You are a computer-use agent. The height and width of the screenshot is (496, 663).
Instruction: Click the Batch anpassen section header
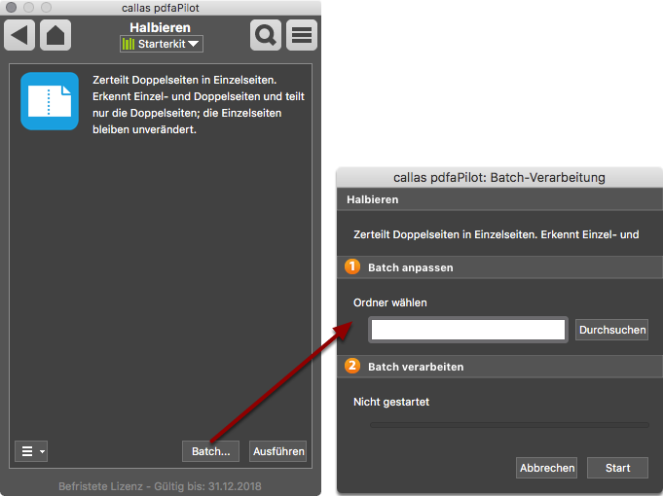pyautogui.click(x=499, y=267)
